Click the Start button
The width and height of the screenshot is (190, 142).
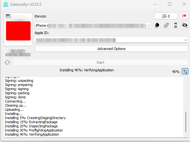point(101,62)
